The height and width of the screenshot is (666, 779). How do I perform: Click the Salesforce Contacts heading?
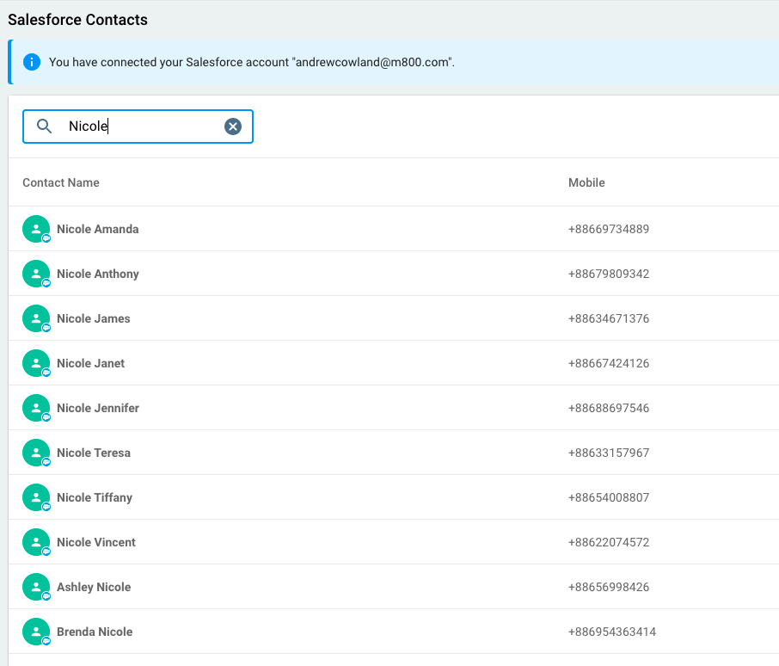point(78,20)
